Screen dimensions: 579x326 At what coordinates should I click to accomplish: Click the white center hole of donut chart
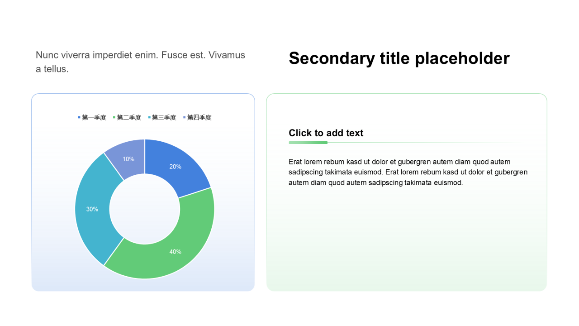145,209
